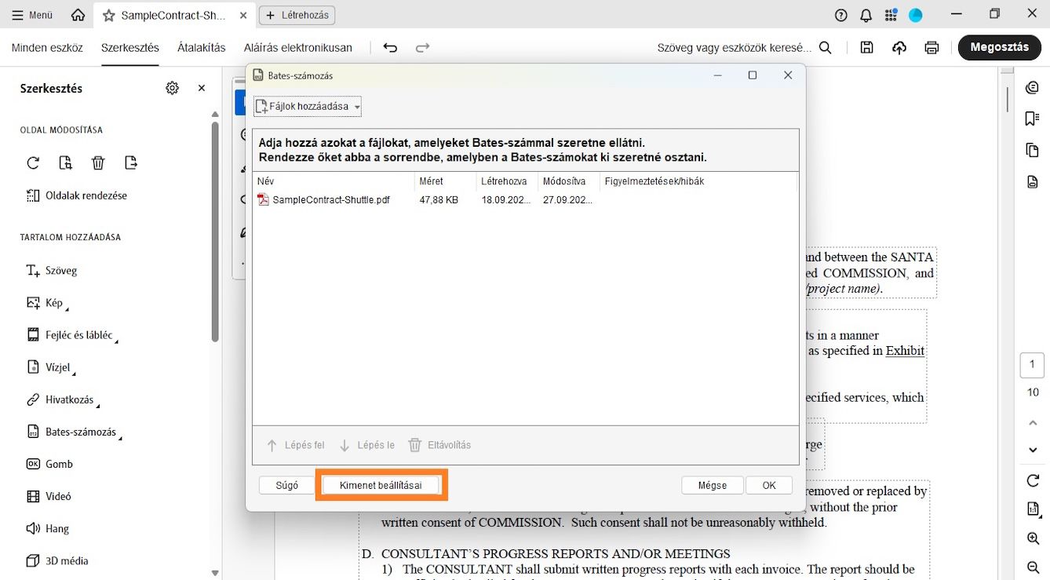Open the AI assistant chat icon in the right rail
Image resolution: width=1050 pixels, height=580 pixels.
click(x=1033, y=87)
